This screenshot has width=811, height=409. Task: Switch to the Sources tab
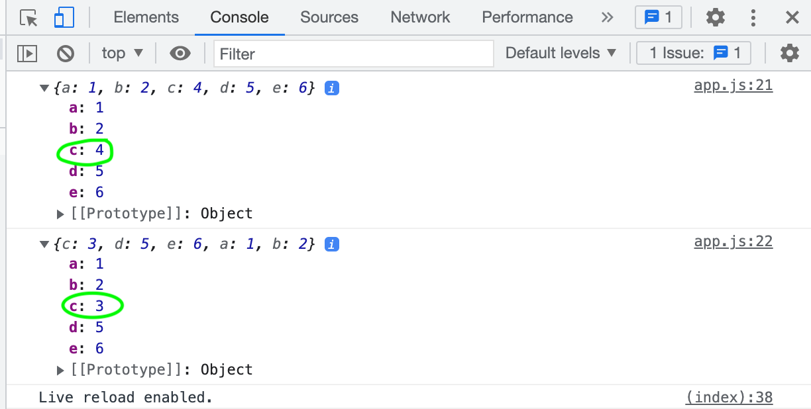[329, 17]
